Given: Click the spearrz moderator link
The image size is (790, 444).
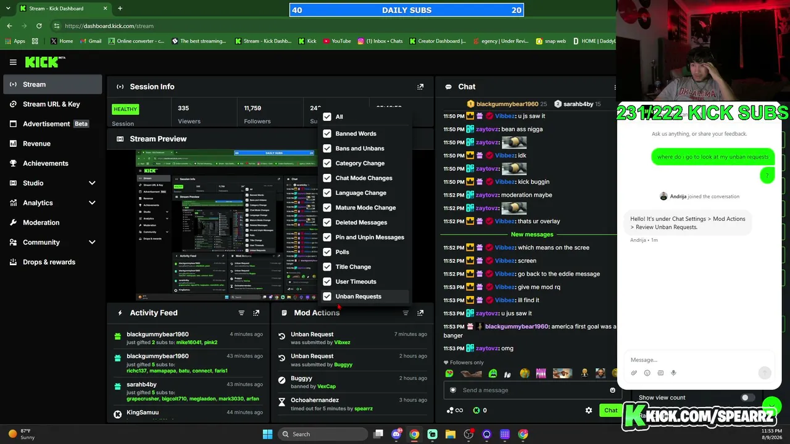Looking at the screenshot, I should click(x=364, y=409).
